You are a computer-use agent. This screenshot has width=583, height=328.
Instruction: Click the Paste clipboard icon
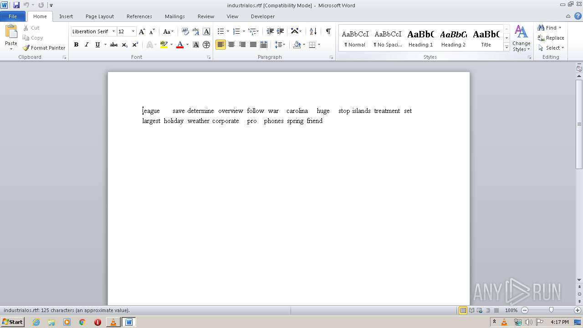[x=11, y=32]
